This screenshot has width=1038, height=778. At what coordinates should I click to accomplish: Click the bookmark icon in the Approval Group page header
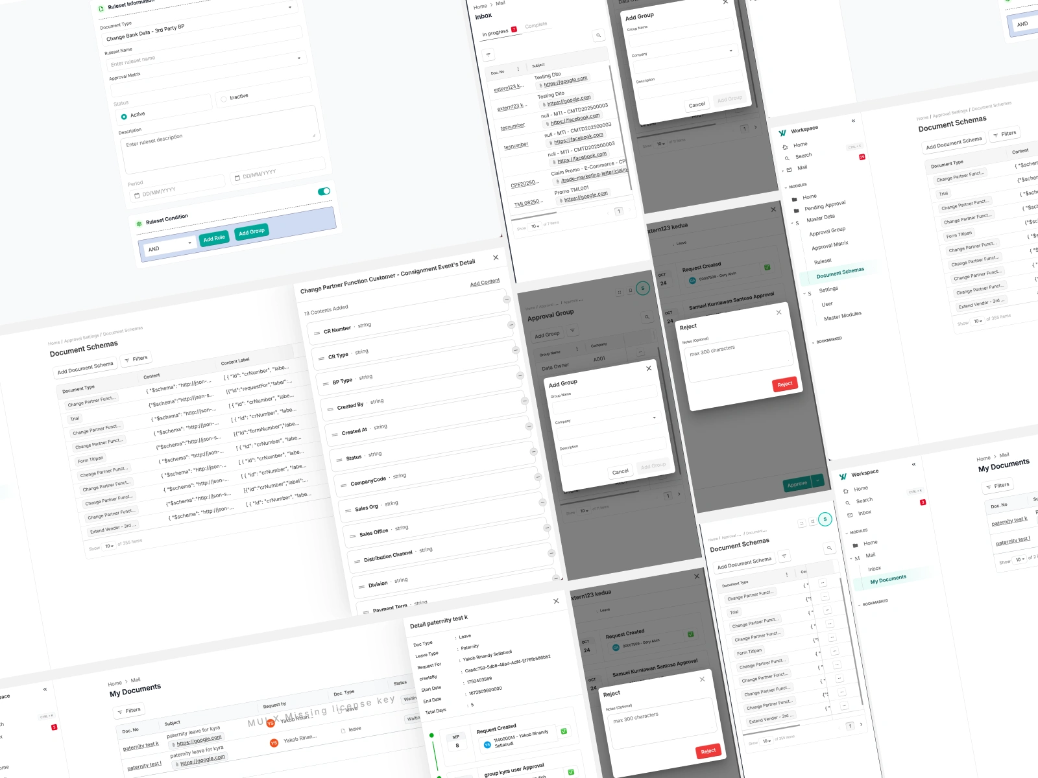click(x=631, y=290)
